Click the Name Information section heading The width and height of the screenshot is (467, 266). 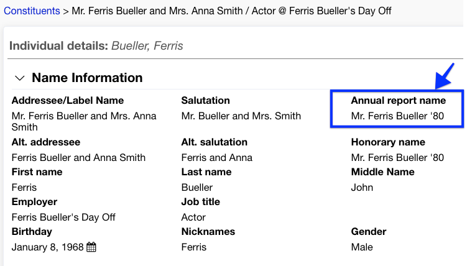pos(87,78)
